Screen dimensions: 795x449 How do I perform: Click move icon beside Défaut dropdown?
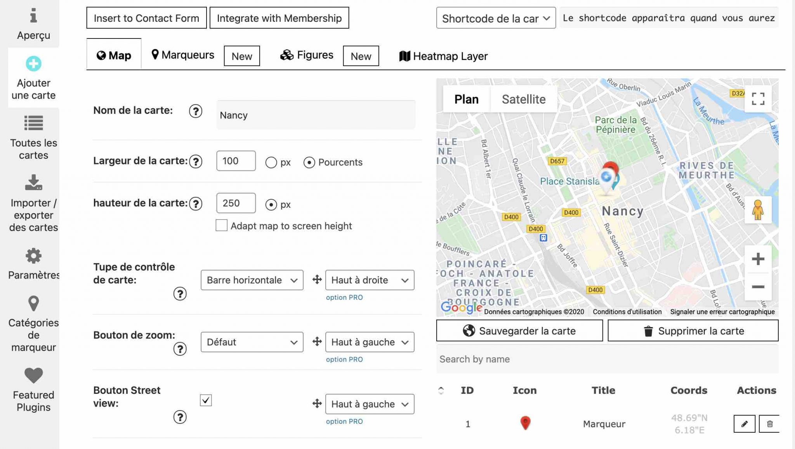pos(317,341)
